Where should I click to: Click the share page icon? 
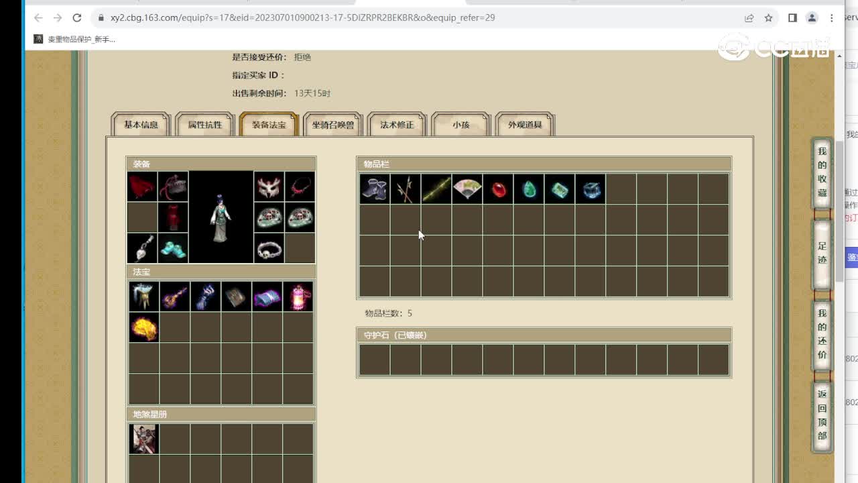(x=749, y=18)
